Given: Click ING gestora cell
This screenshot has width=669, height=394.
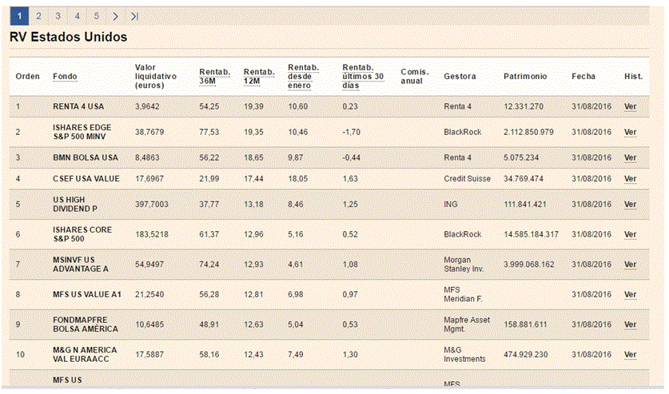Looking at the screenshot, I should point(451,205).
